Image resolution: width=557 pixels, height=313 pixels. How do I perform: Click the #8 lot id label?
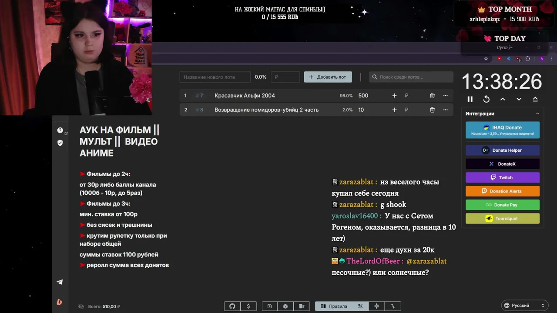click(x=199, y=110)
